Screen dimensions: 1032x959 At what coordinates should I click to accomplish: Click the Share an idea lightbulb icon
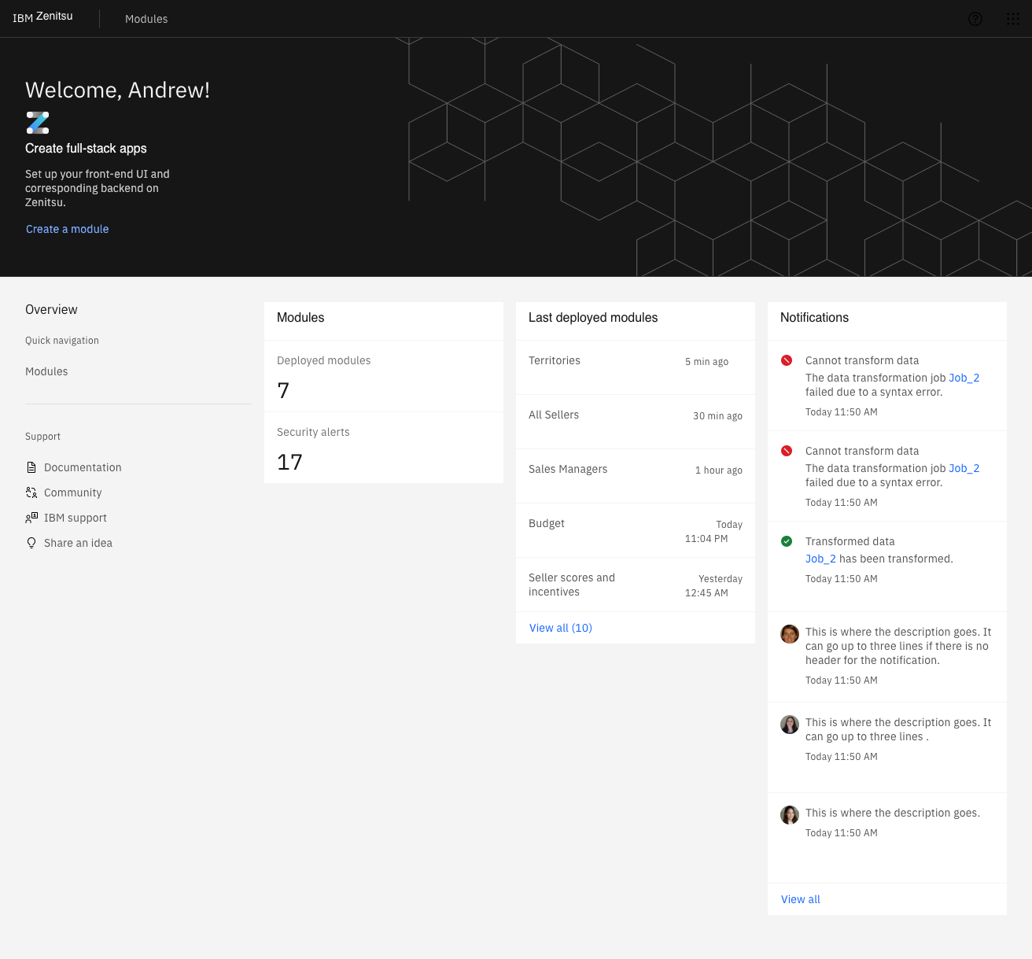31,543
